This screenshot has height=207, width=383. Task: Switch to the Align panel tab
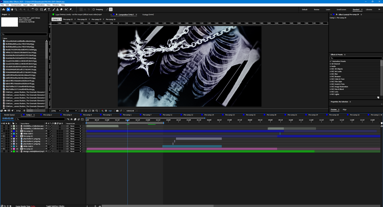[x=344, y=110]
